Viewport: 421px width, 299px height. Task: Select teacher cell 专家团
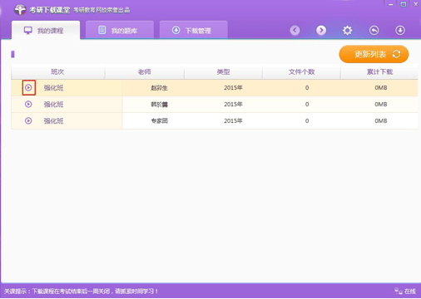[159, 121]
